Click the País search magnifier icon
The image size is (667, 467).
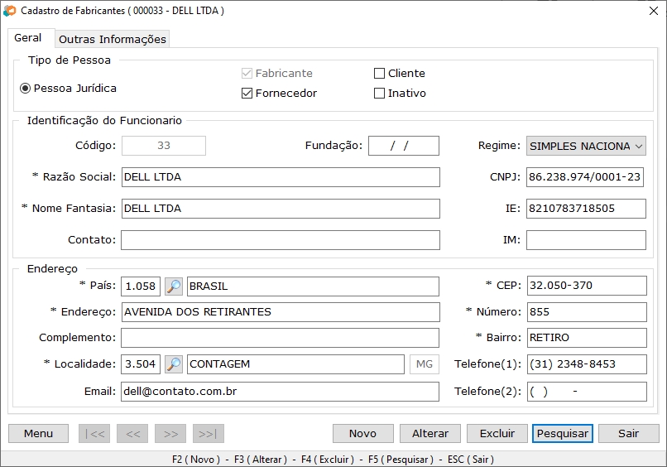pyautogui.click(x=174, y=286)
